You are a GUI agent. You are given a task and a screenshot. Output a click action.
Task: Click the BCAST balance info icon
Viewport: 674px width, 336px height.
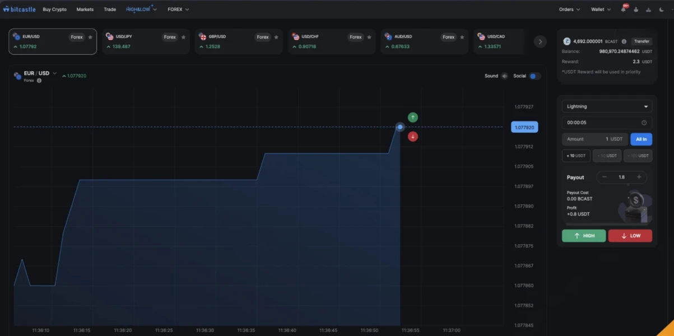pyautogui.click(x=624, y=41)
